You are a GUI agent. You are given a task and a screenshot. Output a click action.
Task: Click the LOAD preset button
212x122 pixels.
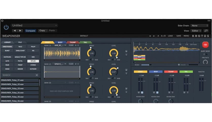click(170, 36)
